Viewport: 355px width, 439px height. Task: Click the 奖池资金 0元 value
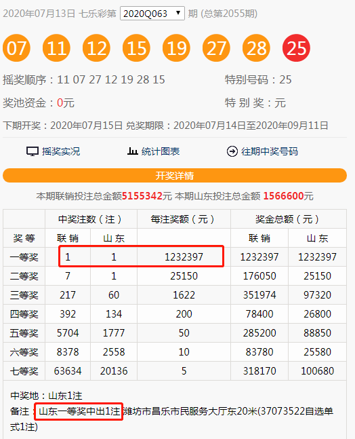click(x=66, y=103)
